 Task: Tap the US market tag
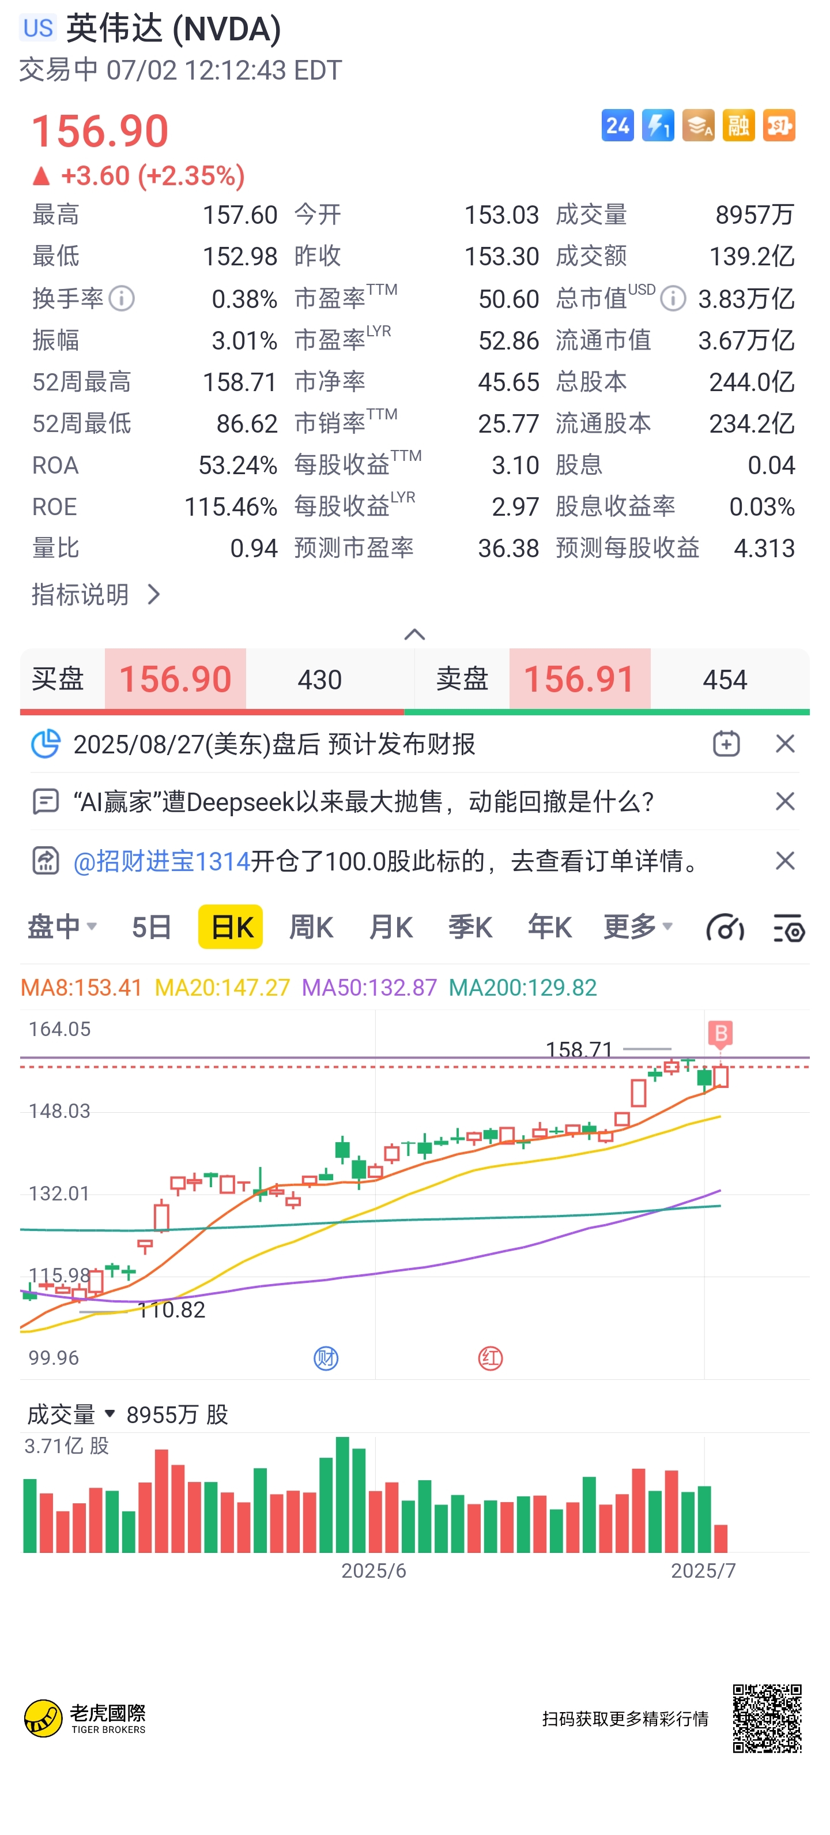click(x=37, y=28)
